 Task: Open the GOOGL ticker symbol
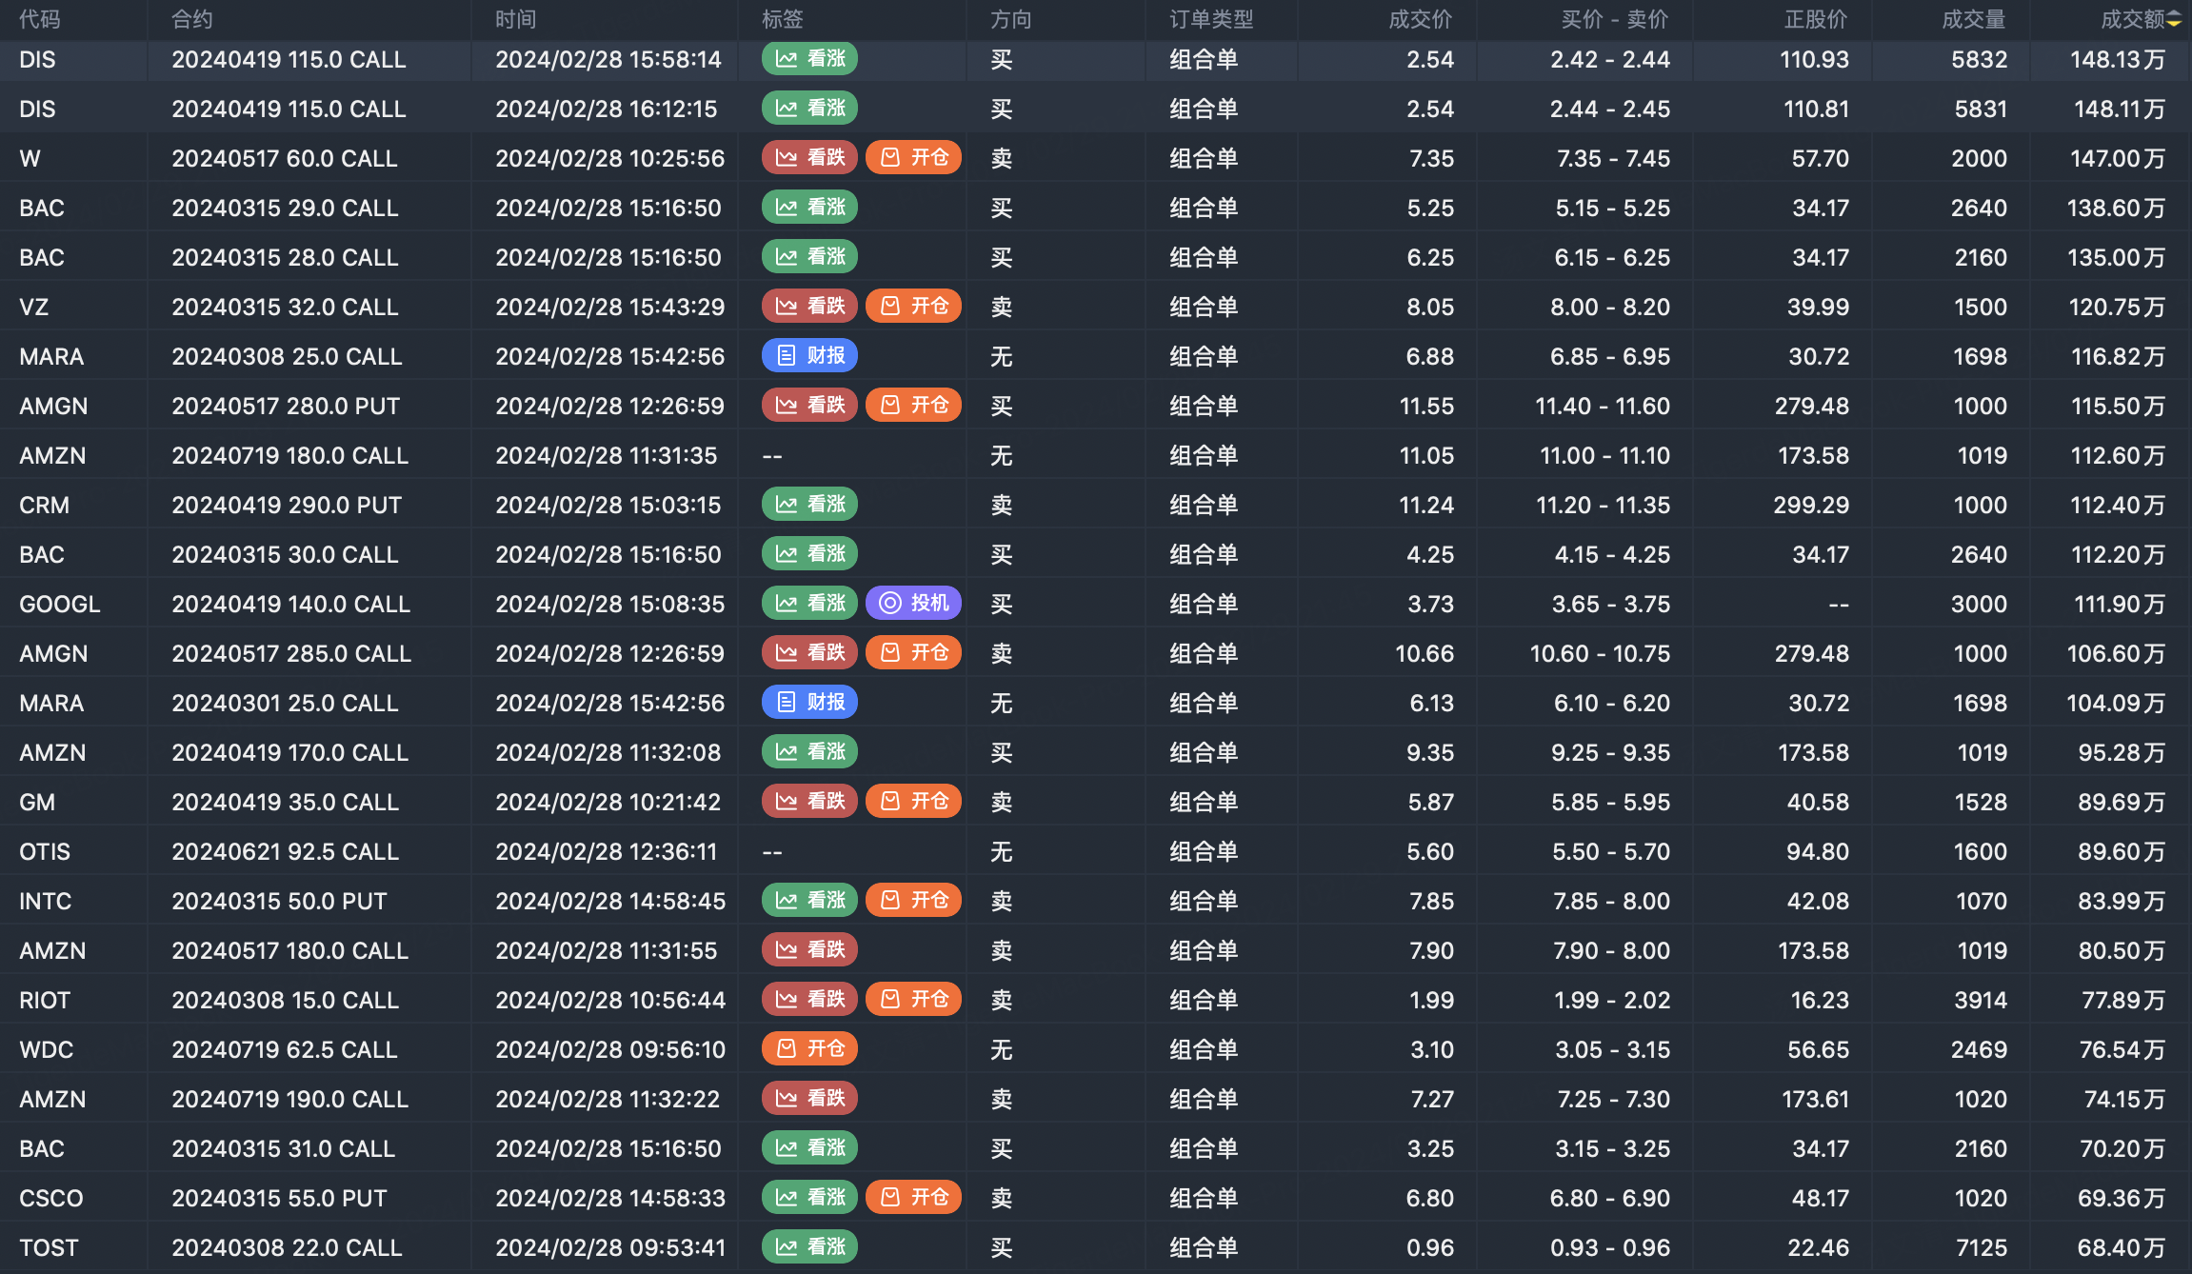coord(59,605)
